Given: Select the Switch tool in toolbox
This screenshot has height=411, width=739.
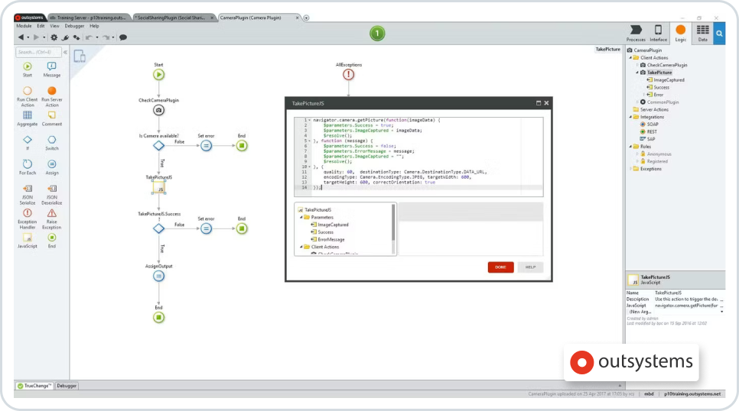Looking at the screenshot, I should tap(52, 140).
